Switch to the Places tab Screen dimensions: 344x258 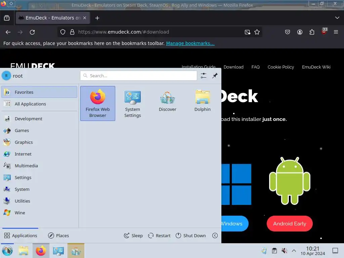coord(58,235)
